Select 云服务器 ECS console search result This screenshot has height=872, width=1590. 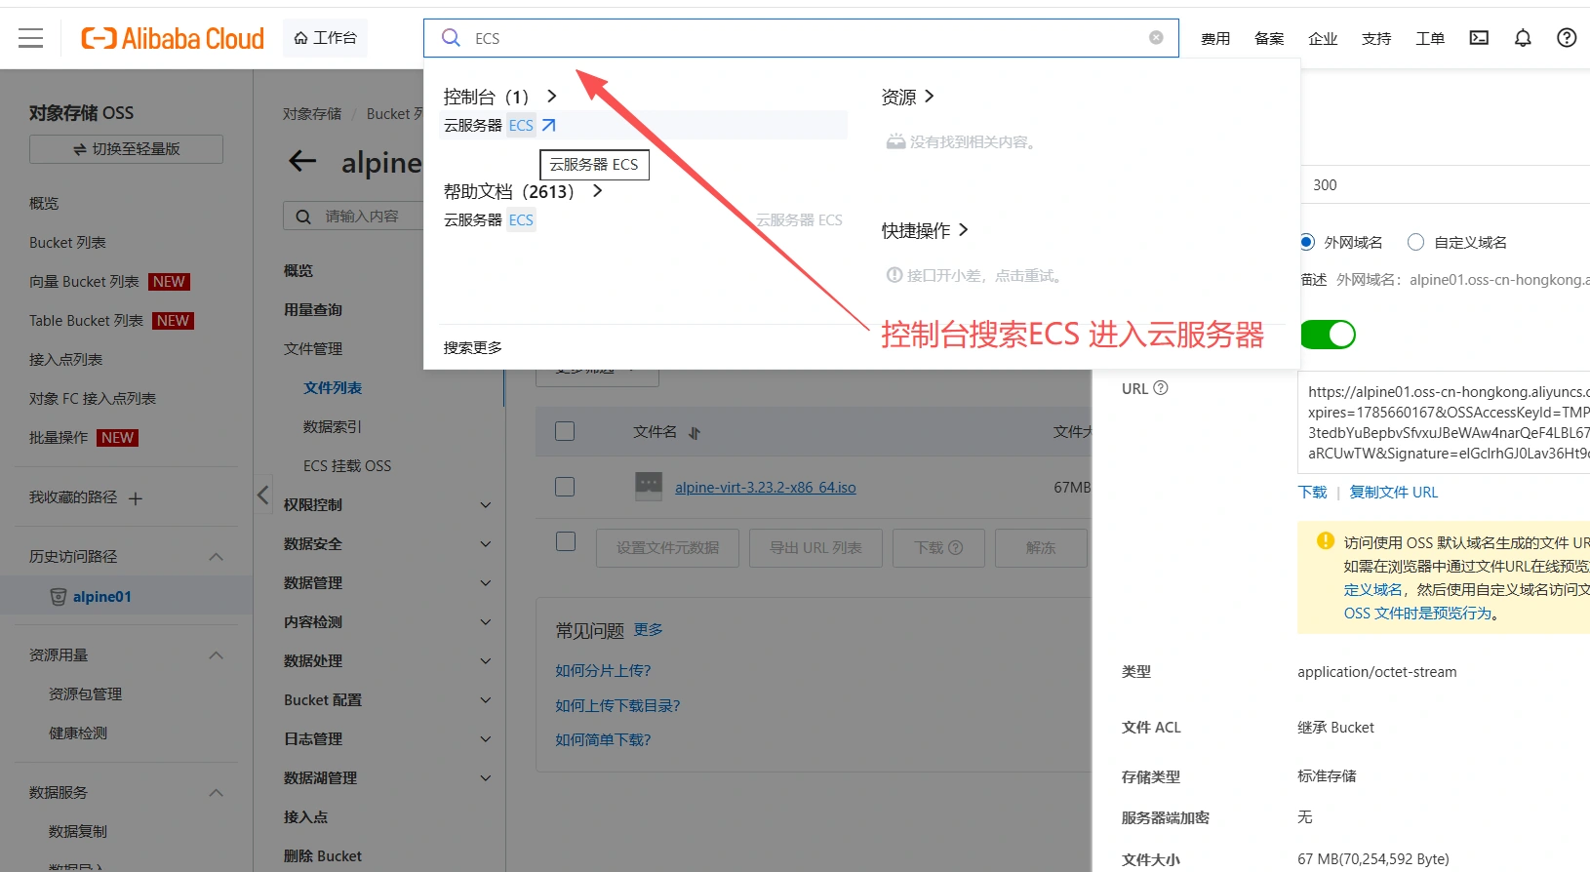(x=643, y=125)
